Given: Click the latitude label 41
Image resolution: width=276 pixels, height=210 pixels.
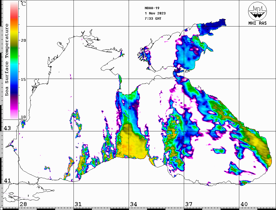Looking at the screenshot, I should coord(7,181).
